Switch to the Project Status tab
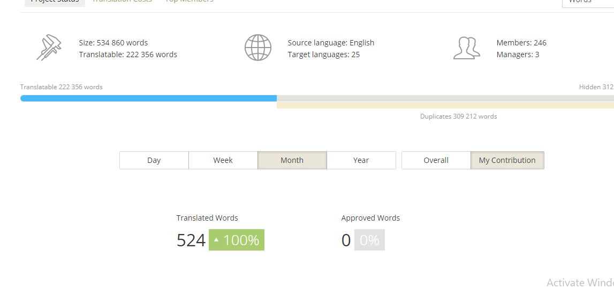614x289 pixels. 55,2
